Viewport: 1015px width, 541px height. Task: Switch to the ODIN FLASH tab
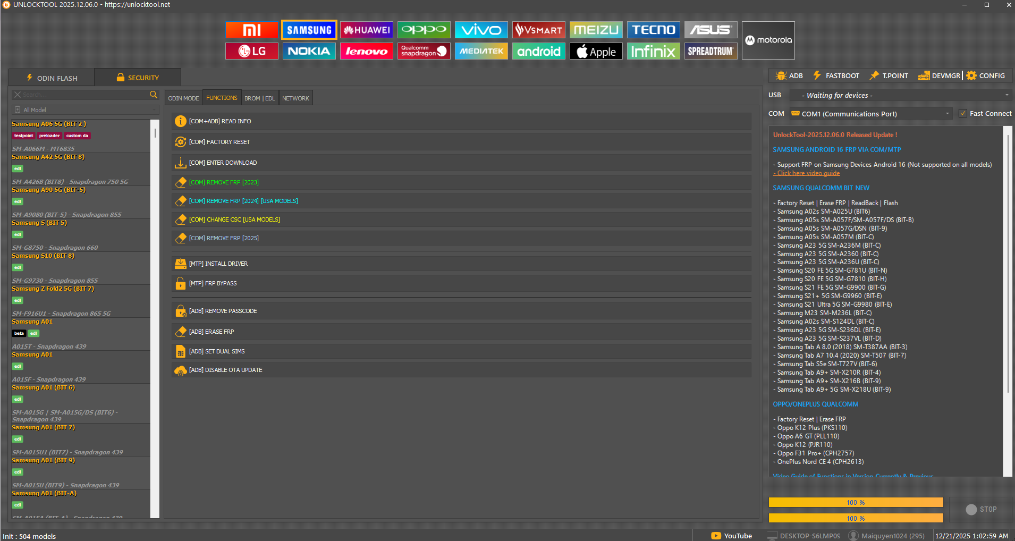[52, 78]
